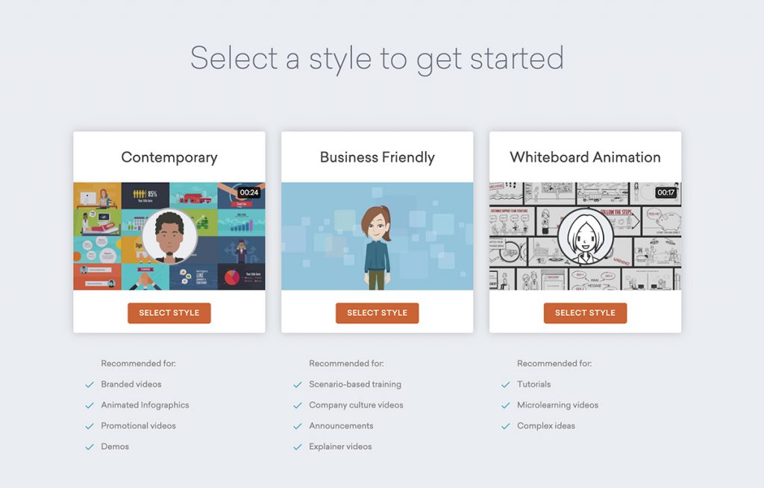Open the Business Friendly preview thumbnail
764x488 pixels.
(377, 236)
